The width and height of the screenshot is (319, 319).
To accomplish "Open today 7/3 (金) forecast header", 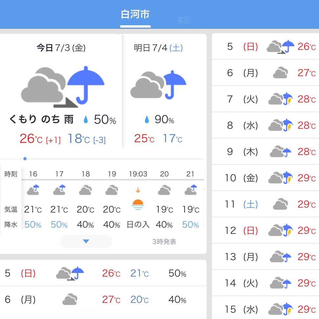I will [61, 48].
